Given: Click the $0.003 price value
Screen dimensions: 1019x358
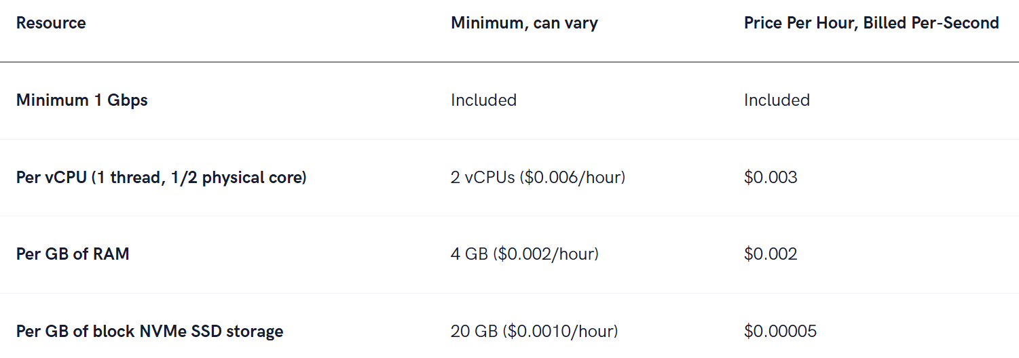Looking at the screenshot, I should pos(771,178).
